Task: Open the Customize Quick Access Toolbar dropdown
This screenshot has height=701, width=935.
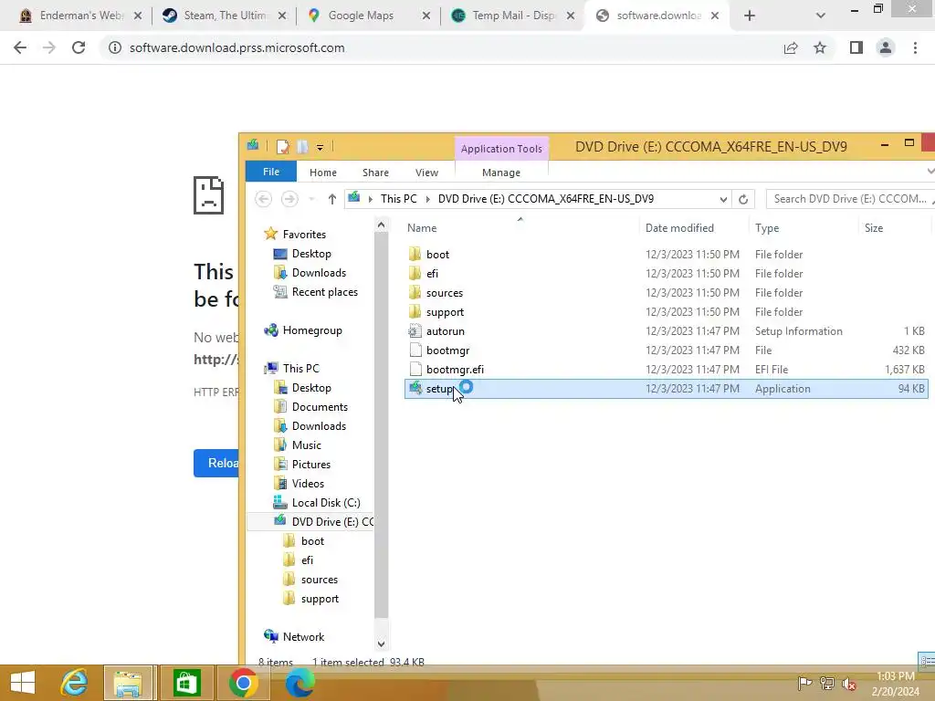Action: click(x=320, y=147)
